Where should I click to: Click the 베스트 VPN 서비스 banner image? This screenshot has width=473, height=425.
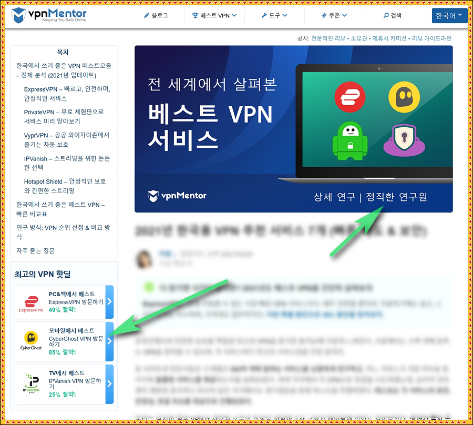(x=293, y=129)
